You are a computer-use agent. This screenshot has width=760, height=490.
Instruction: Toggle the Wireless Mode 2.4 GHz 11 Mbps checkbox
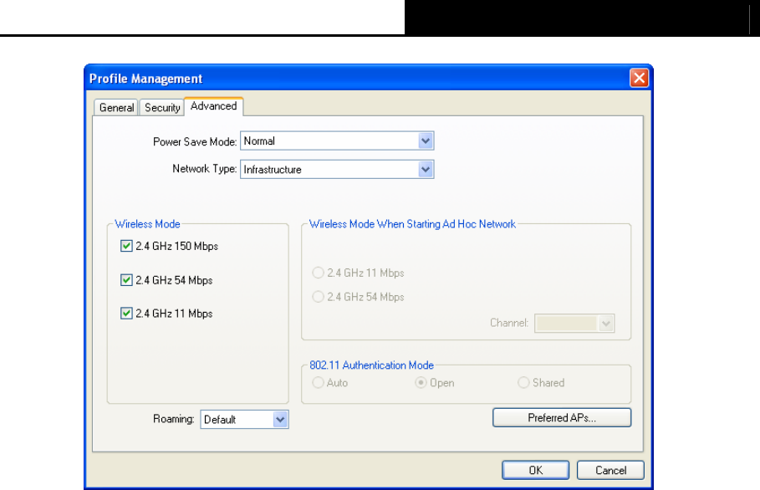126,314
